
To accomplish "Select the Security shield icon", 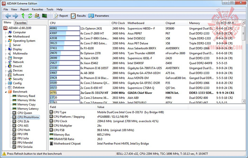I will tap(10, 79).
